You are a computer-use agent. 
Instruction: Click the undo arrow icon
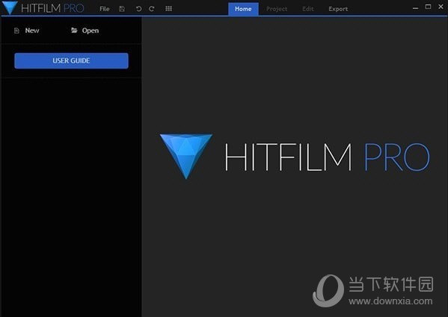[138, 9]
